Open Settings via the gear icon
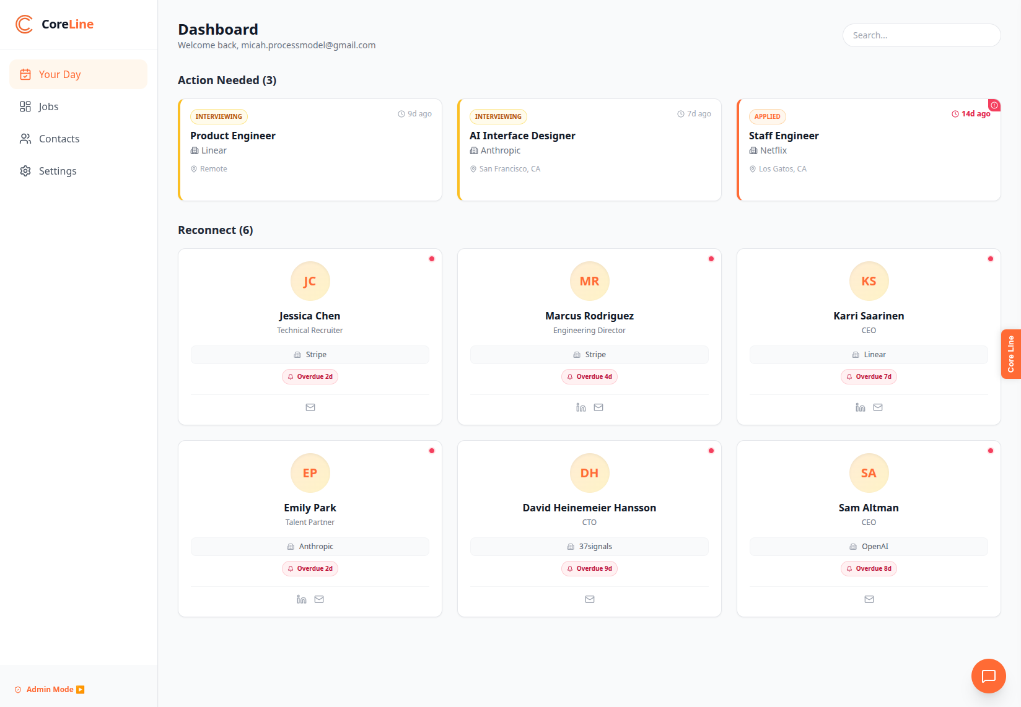Viewport: 1021px width, 707px height. (x=25, y=171)
